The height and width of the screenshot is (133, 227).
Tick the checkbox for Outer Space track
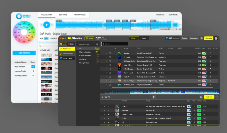pyautogui.click(x=110, y=61)
